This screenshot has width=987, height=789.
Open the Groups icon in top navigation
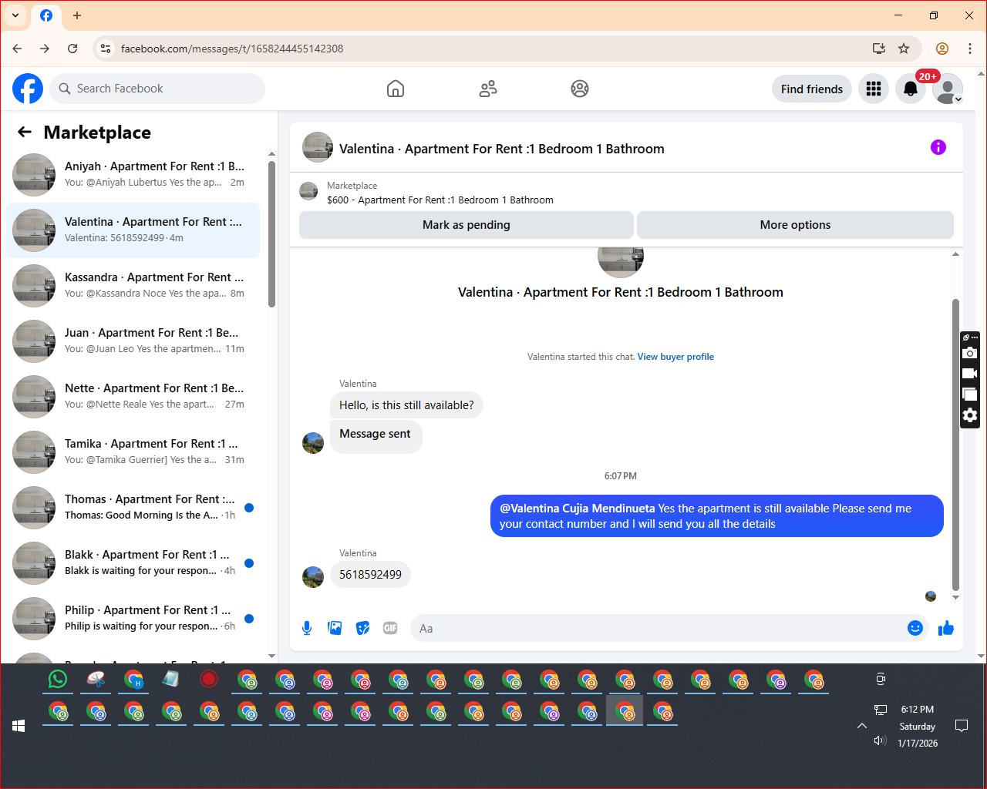[x=580, y=89]
